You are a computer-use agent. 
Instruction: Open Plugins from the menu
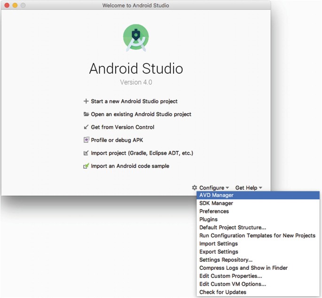tap(258, 220)
